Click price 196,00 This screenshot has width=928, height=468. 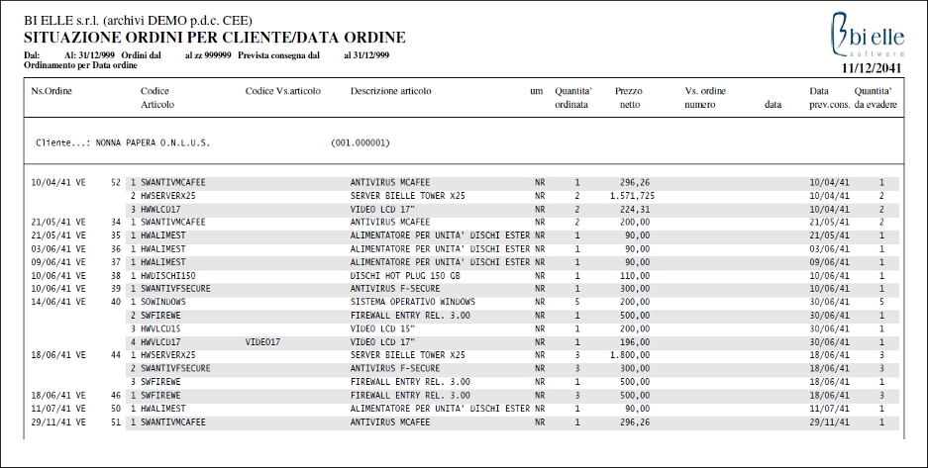[x=635, y=342]
